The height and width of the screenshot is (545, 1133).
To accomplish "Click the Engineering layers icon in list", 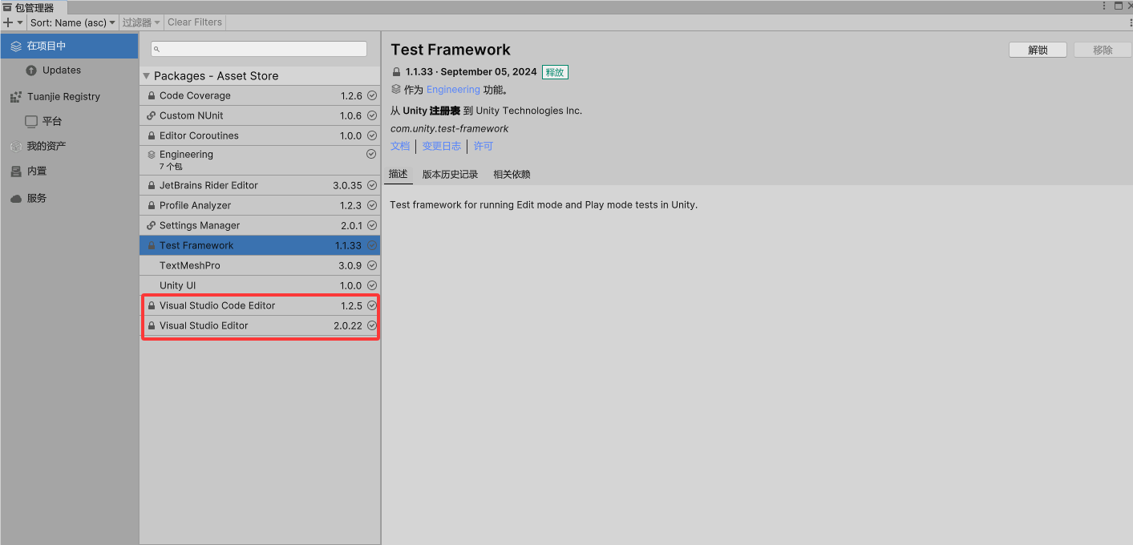I will (x=152, y=155).
